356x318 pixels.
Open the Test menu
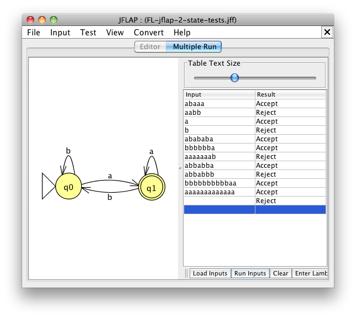88,33
